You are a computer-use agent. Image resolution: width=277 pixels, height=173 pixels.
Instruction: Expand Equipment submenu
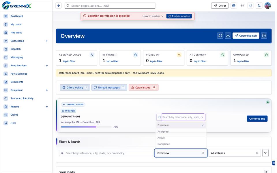coord(47,90)
